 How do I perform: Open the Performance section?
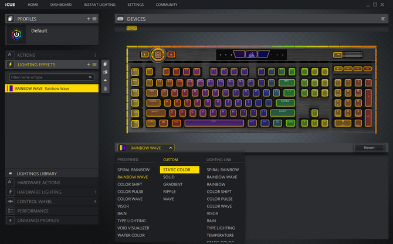[52, 211]
